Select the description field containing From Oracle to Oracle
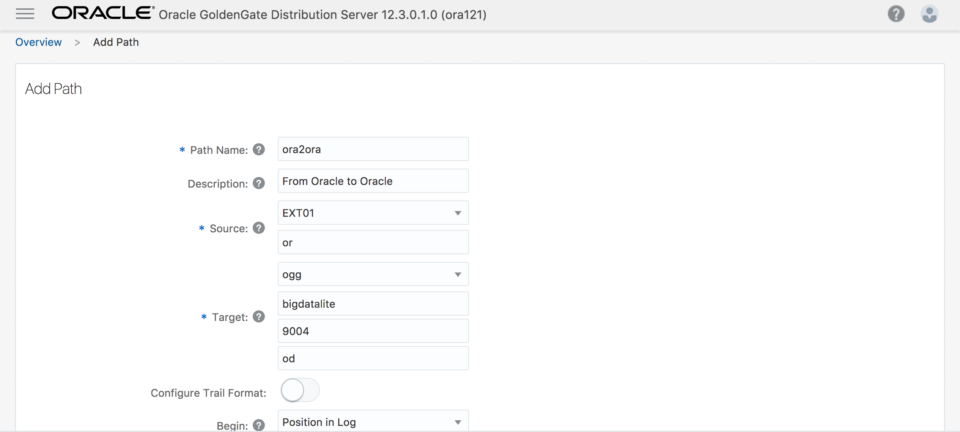This screenshot has width=960, height=432. pos(373,181)
